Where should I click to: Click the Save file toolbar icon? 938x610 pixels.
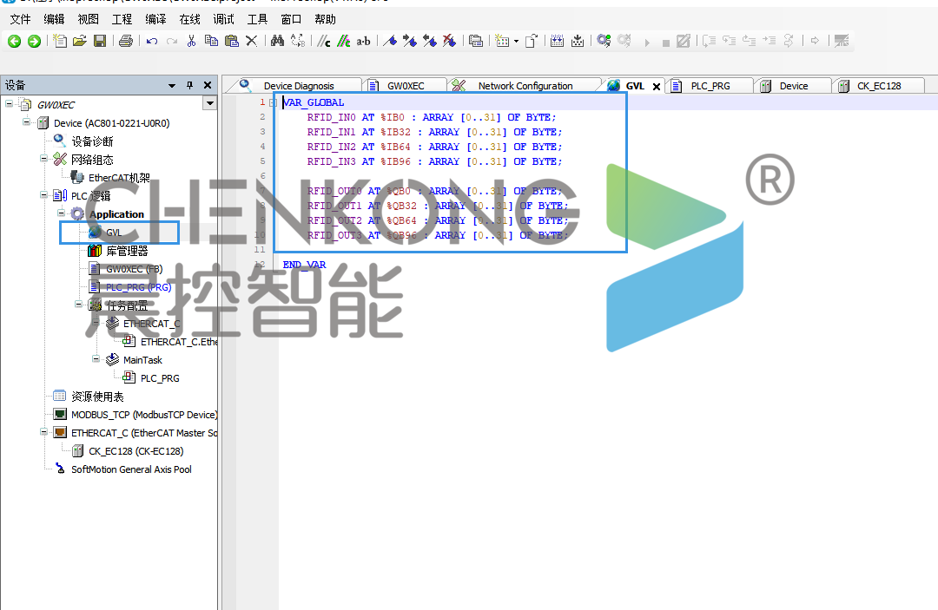(100, 41)
